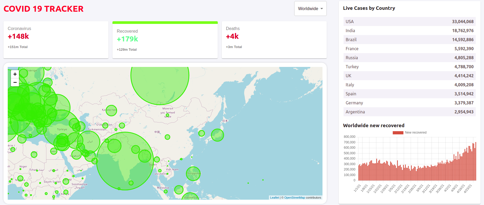
Task: Click the 33,044,068 value for USA
Action: tap(463, 22)
